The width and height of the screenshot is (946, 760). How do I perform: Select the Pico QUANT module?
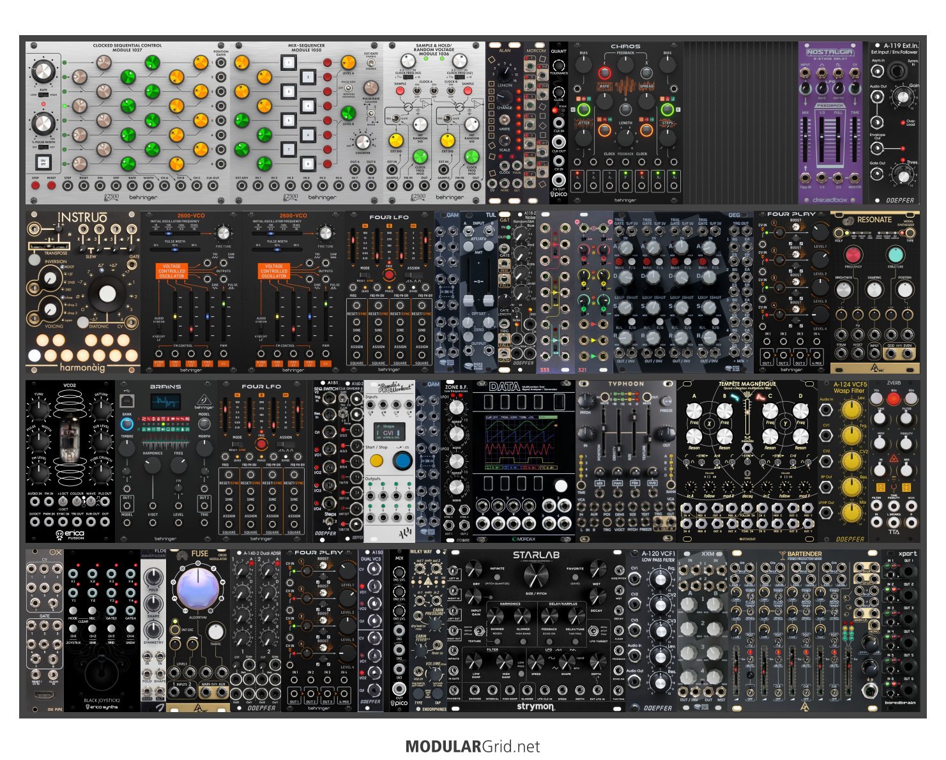[x=559, y=123]
